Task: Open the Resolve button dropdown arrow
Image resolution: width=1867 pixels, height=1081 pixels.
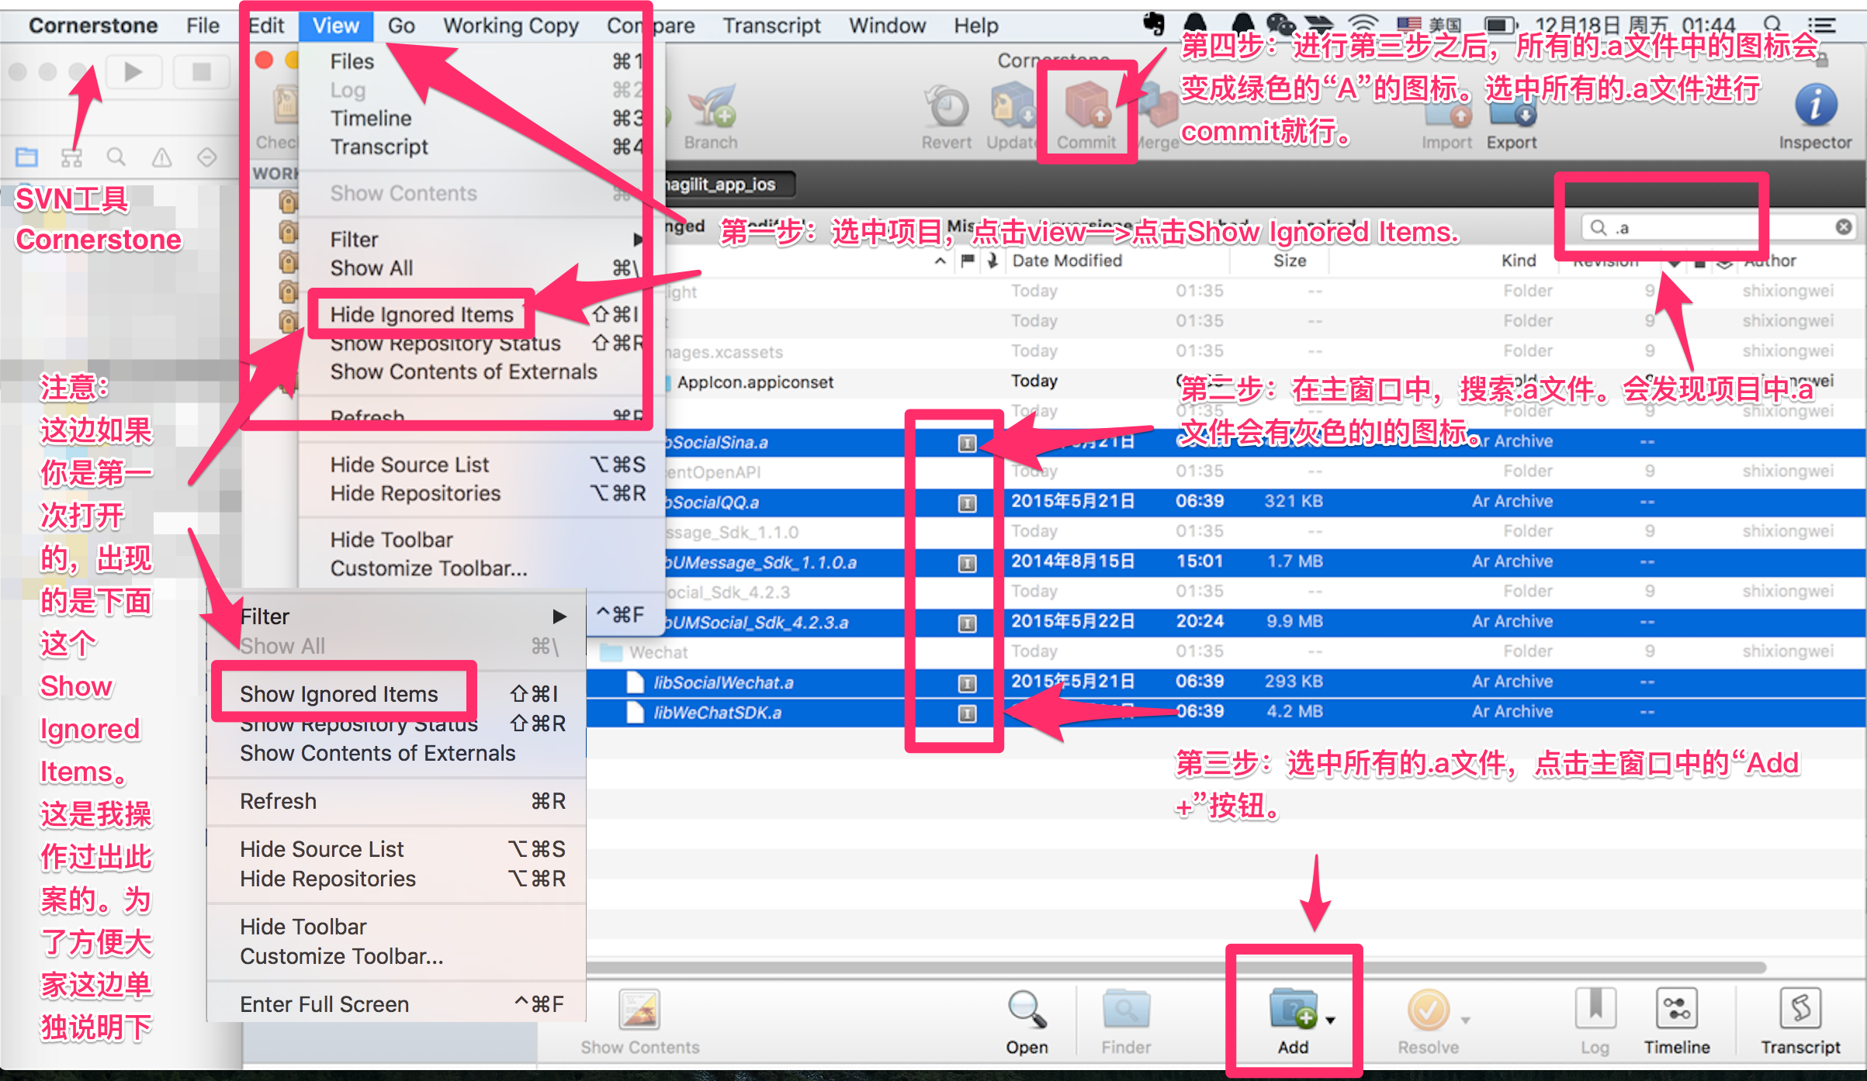Action: click(x=1465, y=1021)
